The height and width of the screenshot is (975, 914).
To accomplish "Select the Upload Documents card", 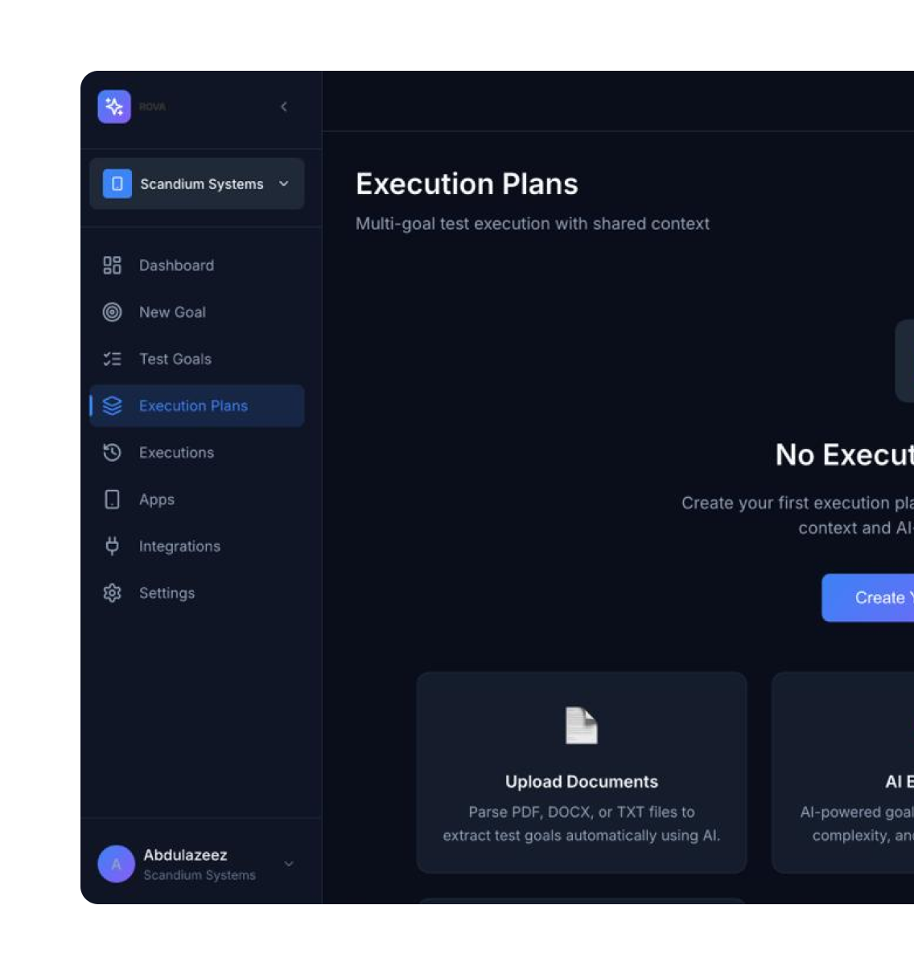I will point(581,772).
